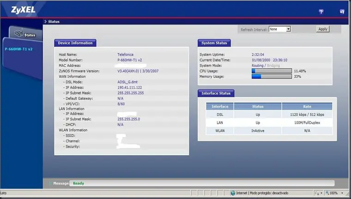Click the 11.48% CPU usage value

300,71
